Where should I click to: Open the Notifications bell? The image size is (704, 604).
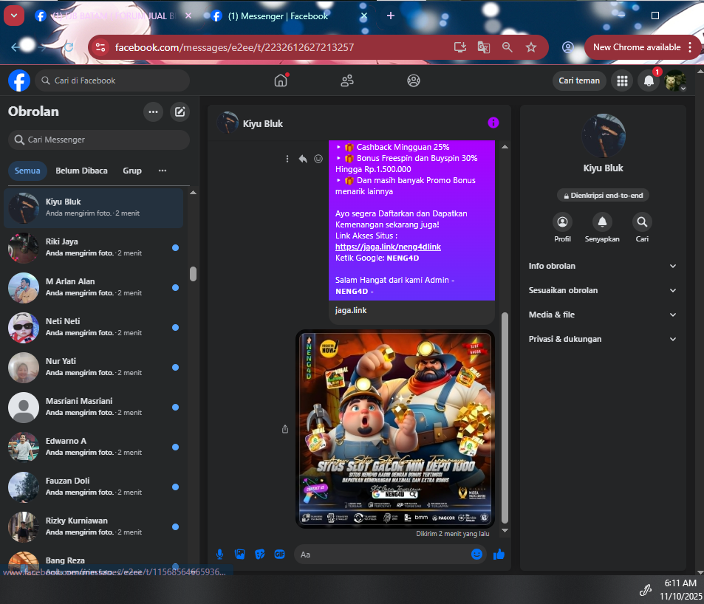click(x=649, y=80)
